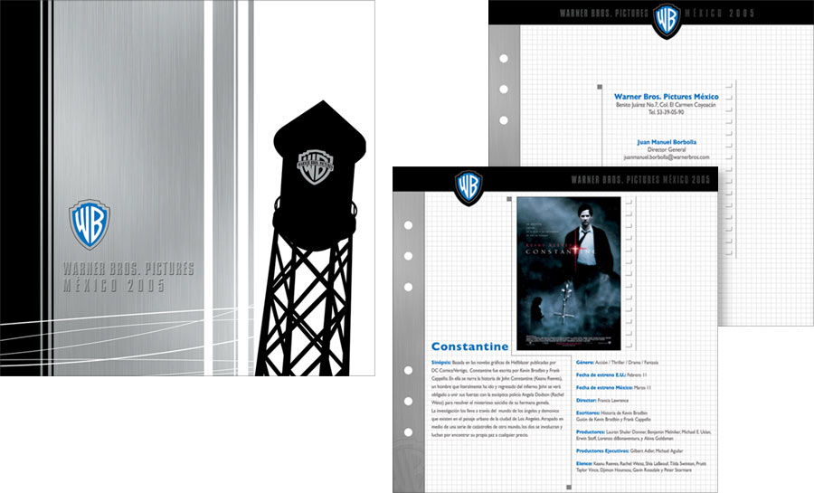Click the black water tower silhouette on the cover
Viewport: 814px width, 493px height.
(x=314, y=239)
